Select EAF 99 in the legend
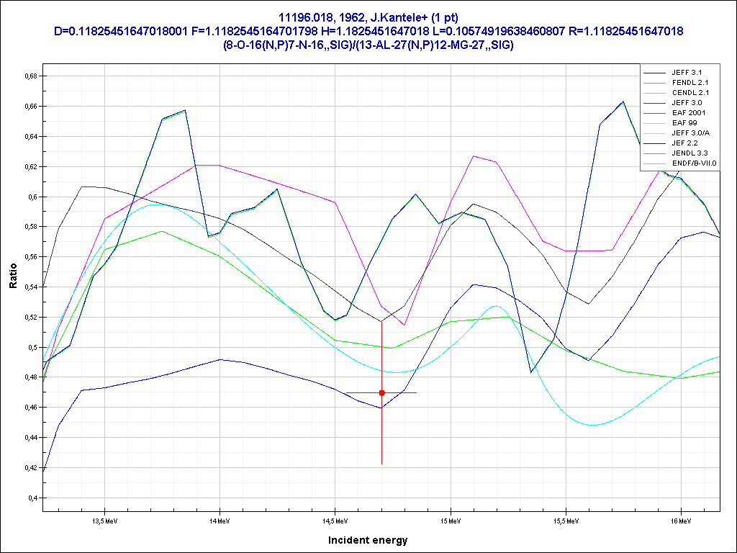737x553 pixels. pyautogui.click(x=684, y=123)
